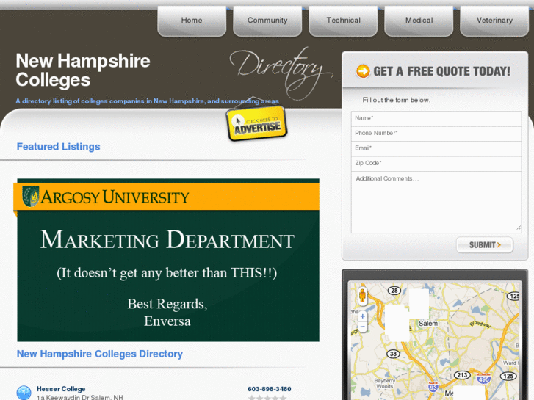Click the Broadway road label on map
The height and width of the screenshot is (400, 534).
click(480, 324)
